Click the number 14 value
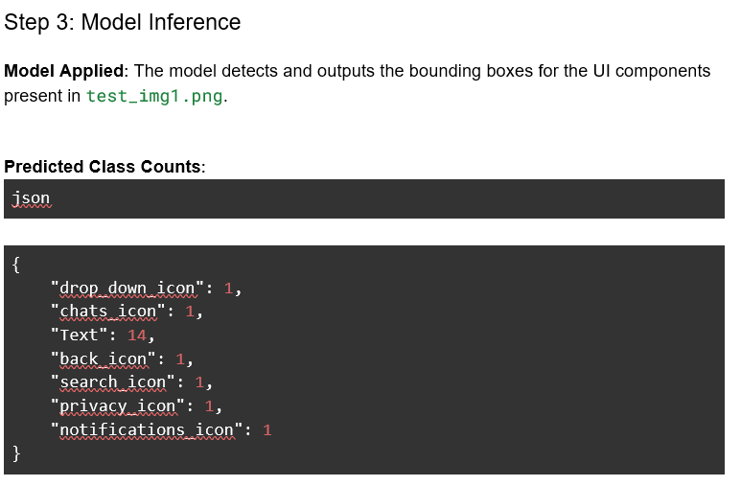 (x=137, y=335)
